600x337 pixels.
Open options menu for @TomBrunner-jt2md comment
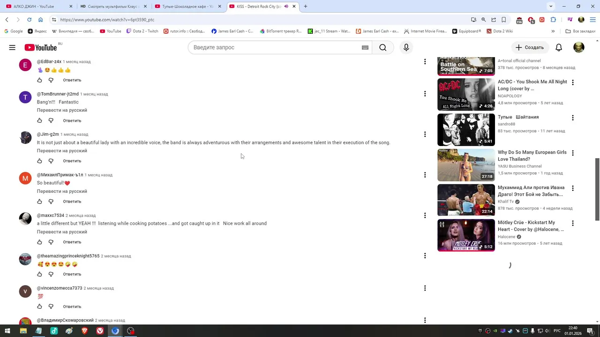(x=425, y=94)
